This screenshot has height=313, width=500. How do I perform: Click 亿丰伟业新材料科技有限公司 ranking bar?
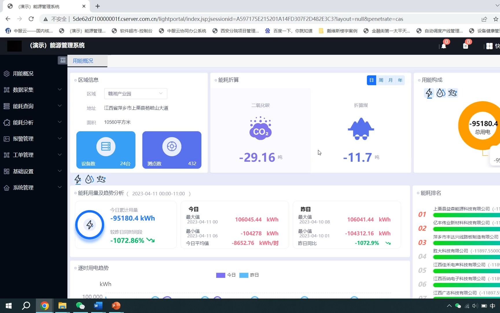tap(466, 229)
